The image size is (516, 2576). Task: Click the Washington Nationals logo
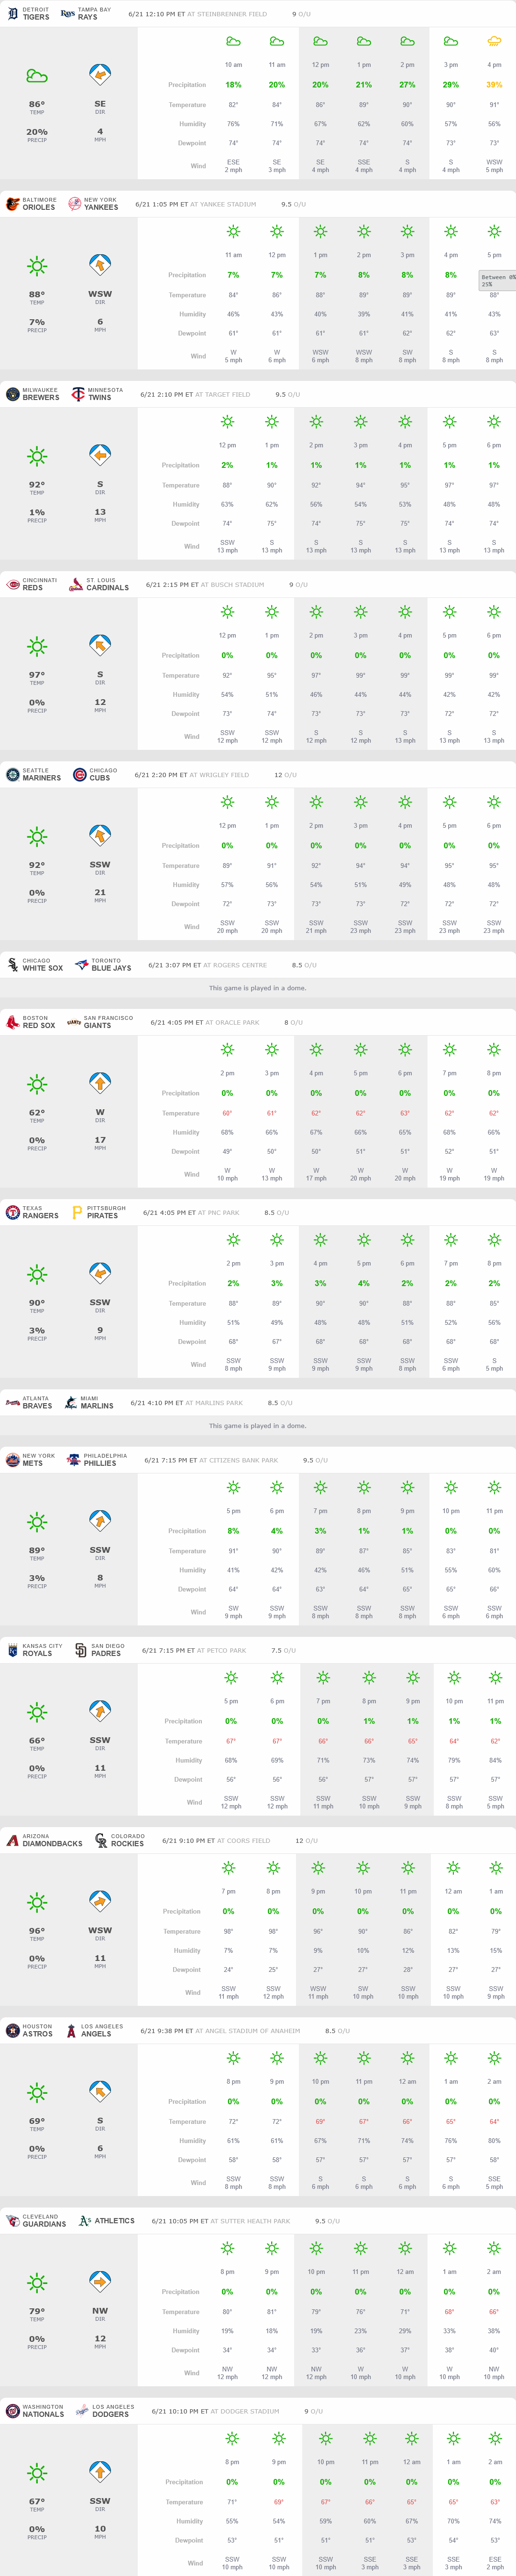click(x=13, y=2411)
